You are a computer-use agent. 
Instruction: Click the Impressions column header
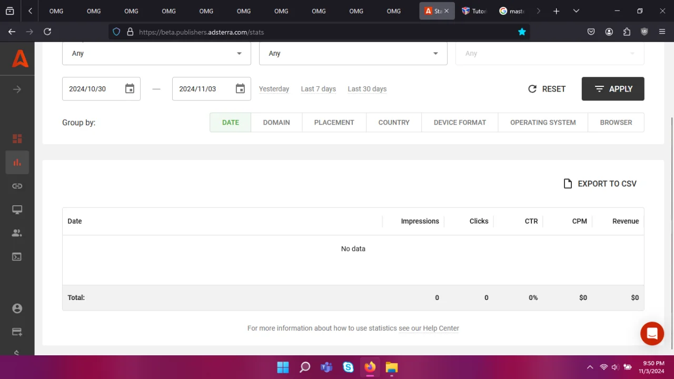(420, 221)
